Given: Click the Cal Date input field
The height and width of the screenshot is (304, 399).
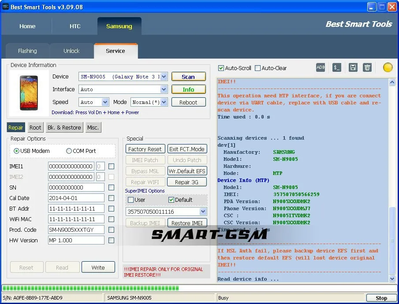Looking at the screenshot, I should pos(76,198).
